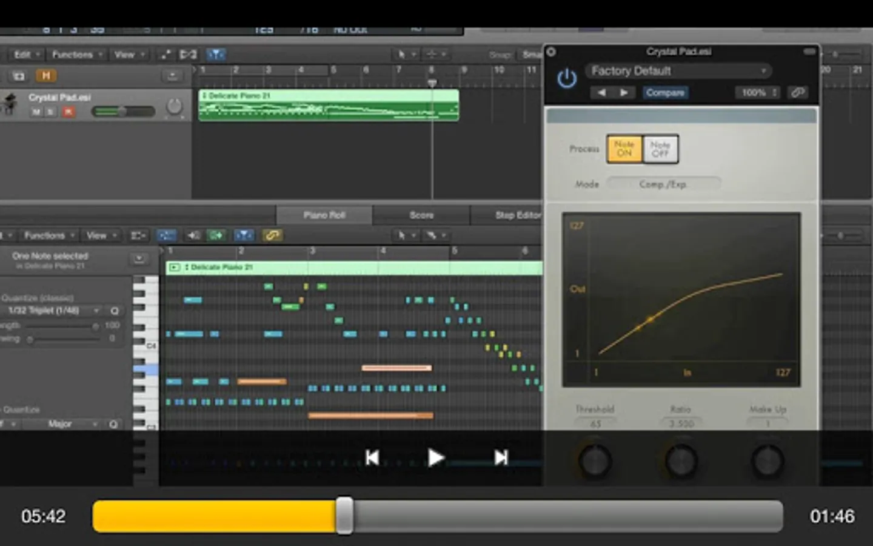
Task: Toggle MIDI In button in piano roll
Action: coord(193,235)
